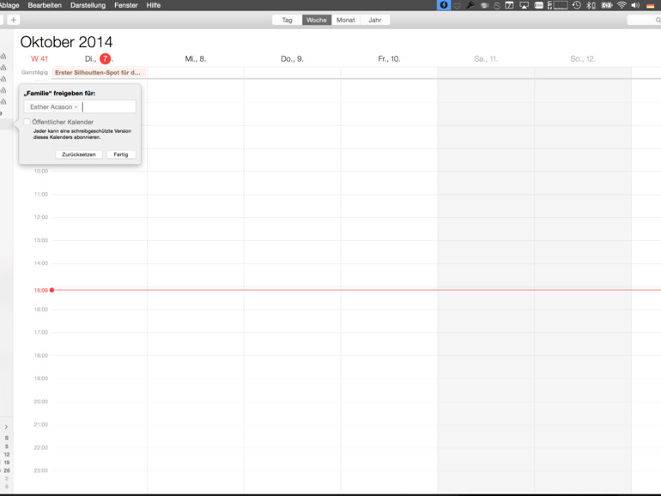Open the AirPlay display menu
The image size is (661, 496).
coord(524,5)
